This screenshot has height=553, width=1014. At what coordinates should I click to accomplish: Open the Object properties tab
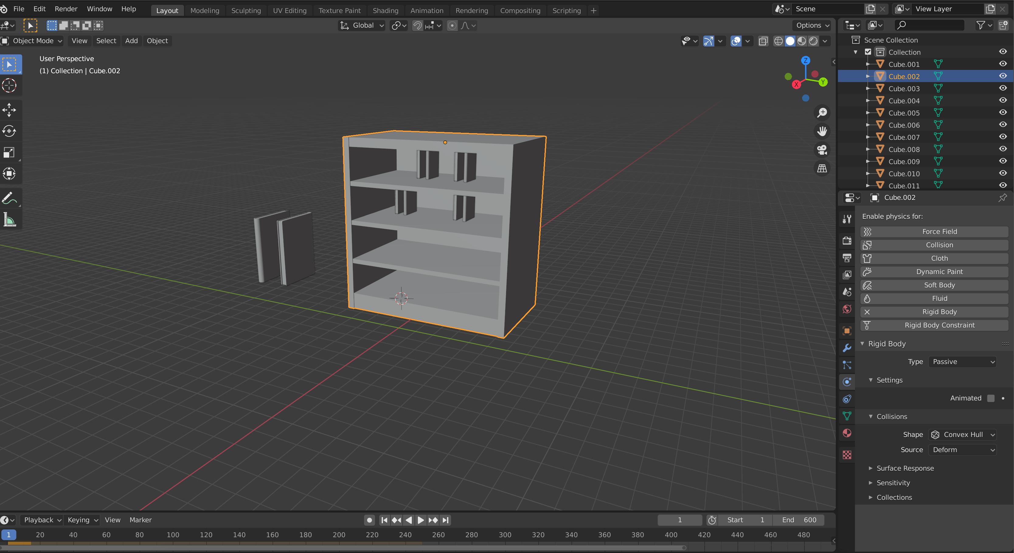tap(847, 331)
